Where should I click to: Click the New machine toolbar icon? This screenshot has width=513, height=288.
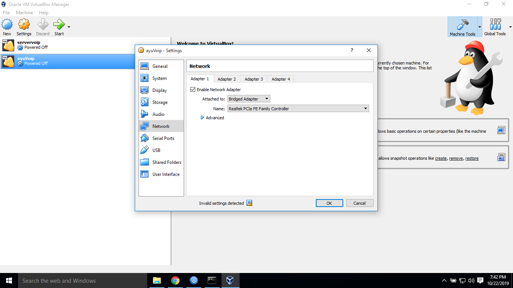[7, 27]
